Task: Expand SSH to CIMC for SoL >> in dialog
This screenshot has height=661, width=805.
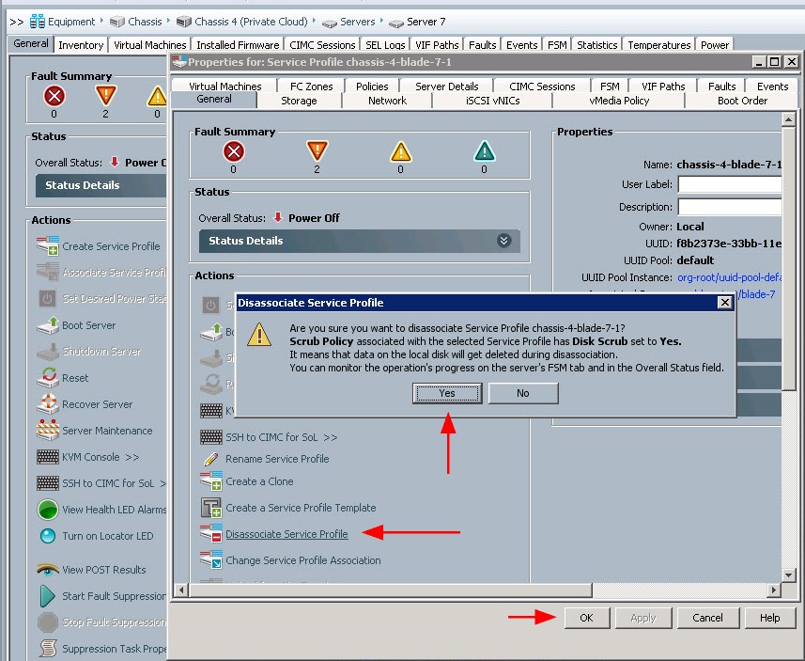Action: 330,437
